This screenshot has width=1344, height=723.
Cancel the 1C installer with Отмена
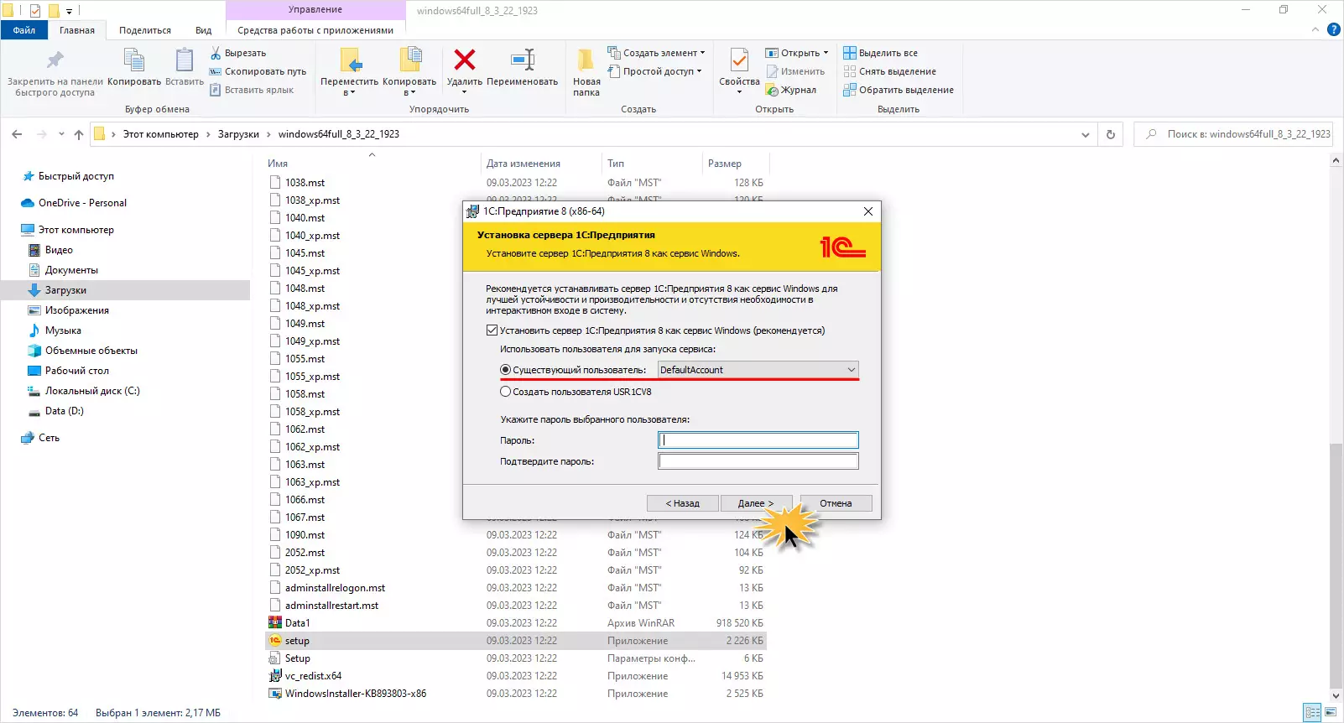click(x=836, y=503)
